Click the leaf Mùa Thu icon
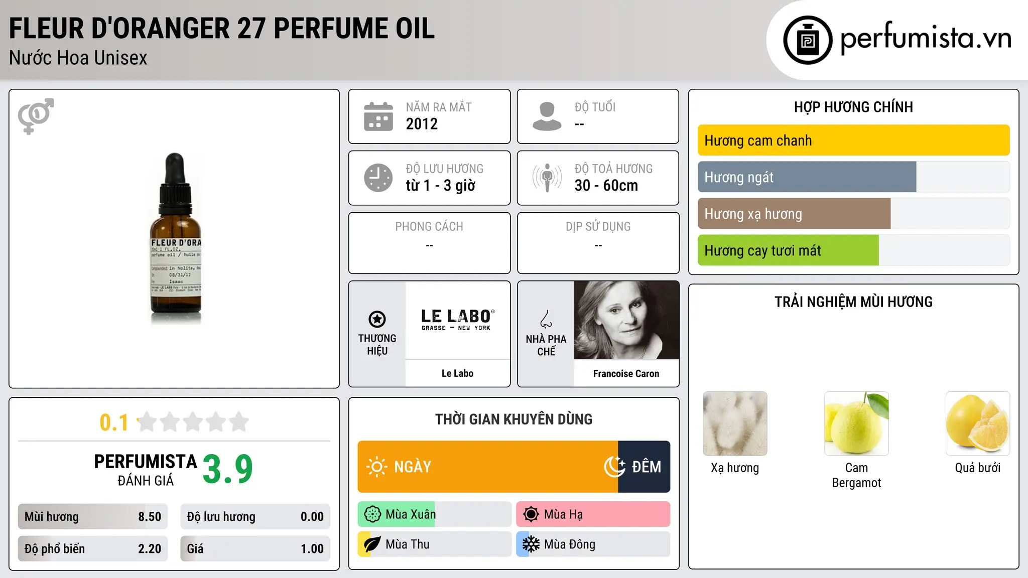The height and width of the screenshot is (578, 1028). coord(372,544)
